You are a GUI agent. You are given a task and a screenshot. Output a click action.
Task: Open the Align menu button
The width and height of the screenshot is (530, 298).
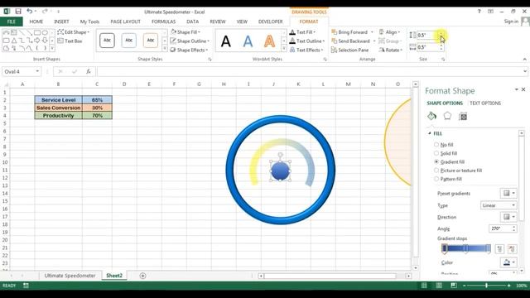tap(389, 32)
